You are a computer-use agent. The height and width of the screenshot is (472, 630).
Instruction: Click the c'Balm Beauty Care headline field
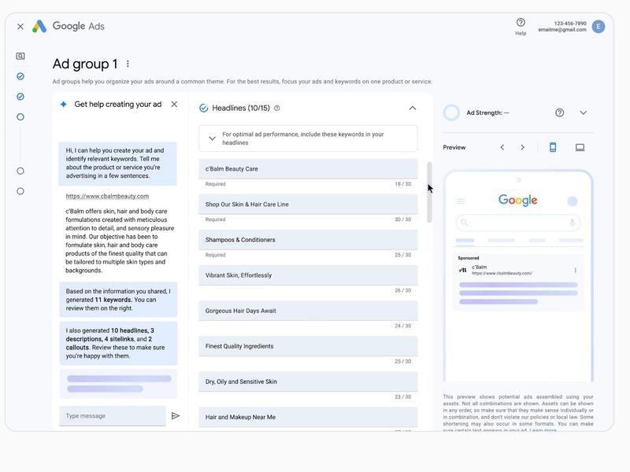tap(308, 169)
